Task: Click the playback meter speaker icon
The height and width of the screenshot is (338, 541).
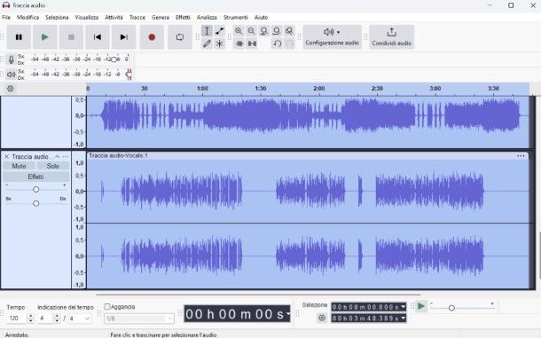Action: point(11,75)
